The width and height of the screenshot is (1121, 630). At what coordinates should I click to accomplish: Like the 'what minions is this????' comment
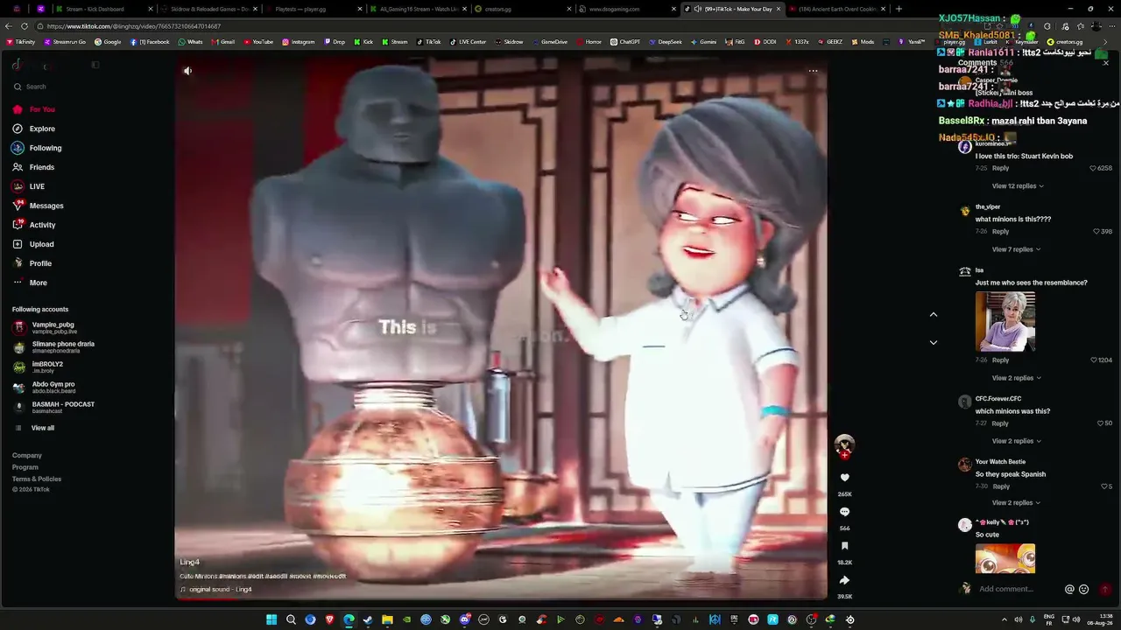click(x=1096, y=232)
